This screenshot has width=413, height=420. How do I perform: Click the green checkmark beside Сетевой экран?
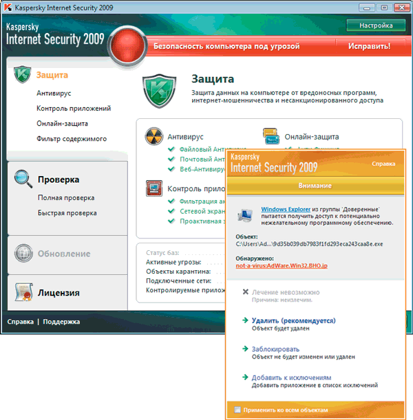coord(171,211)
